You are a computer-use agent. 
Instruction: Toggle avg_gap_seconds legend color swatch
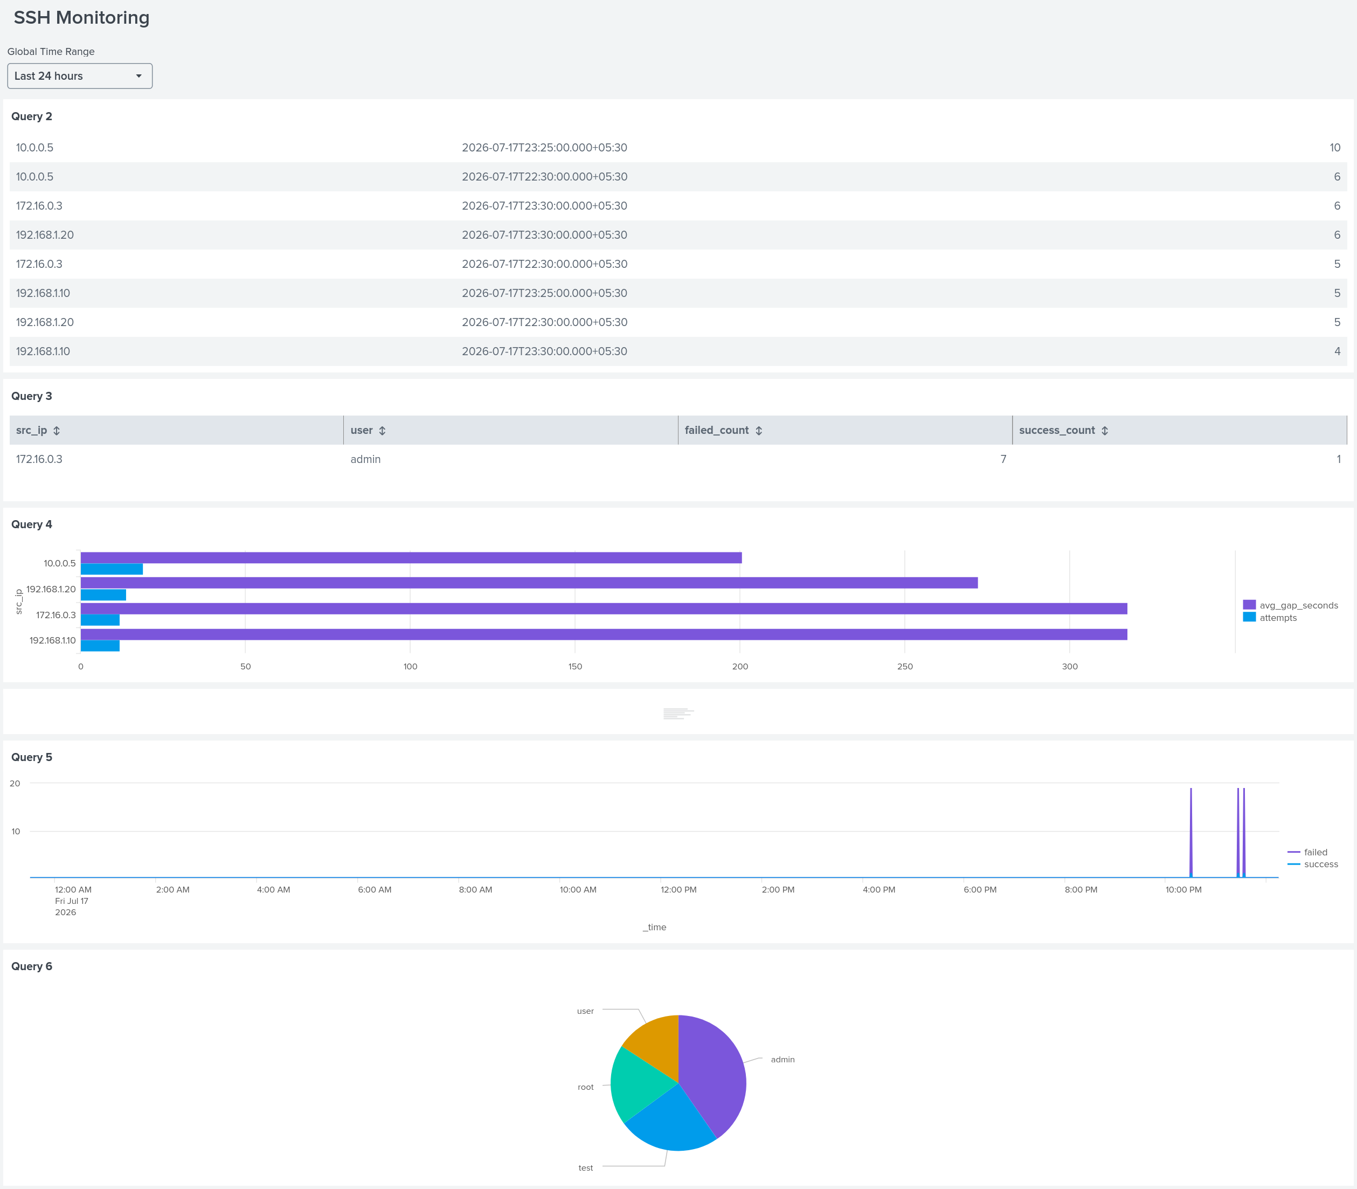(1249, 605)
